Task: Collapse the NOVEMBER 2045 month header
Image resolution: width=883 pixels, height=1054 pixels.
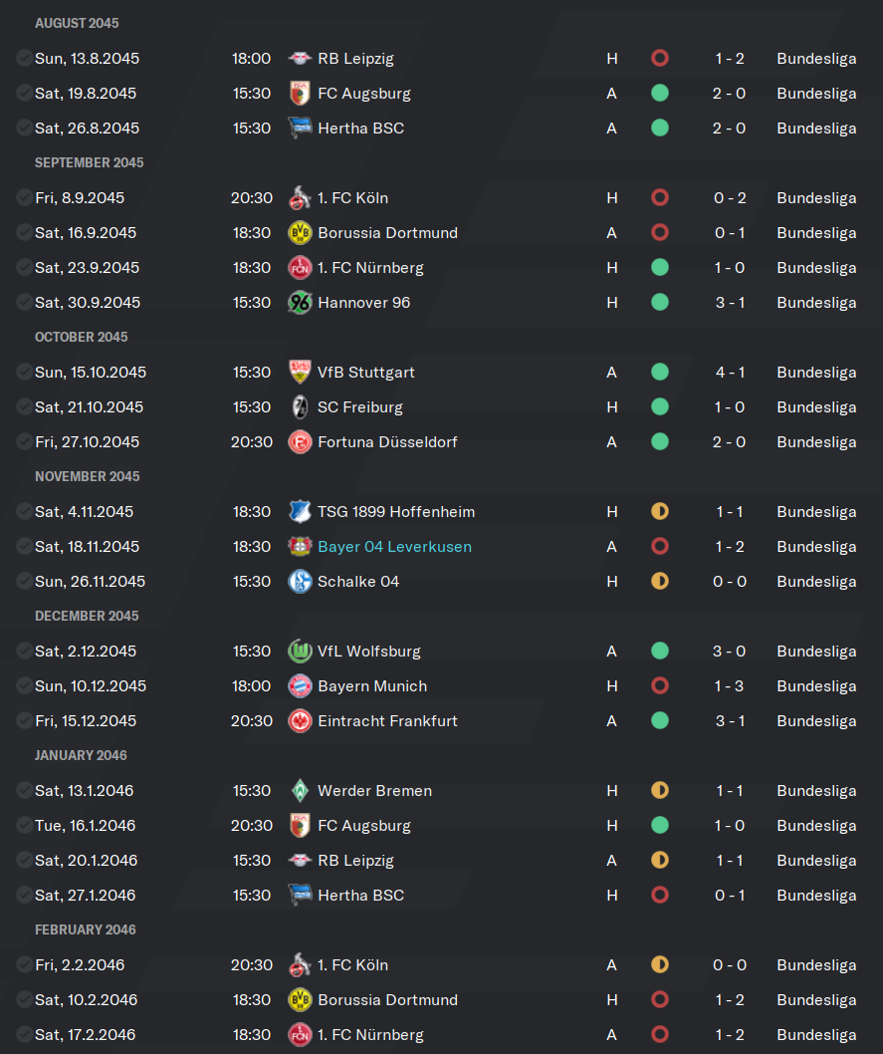Action: (x=88, y=476)
